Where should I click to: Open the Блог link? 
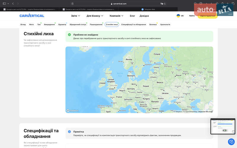tap(132, 16)
